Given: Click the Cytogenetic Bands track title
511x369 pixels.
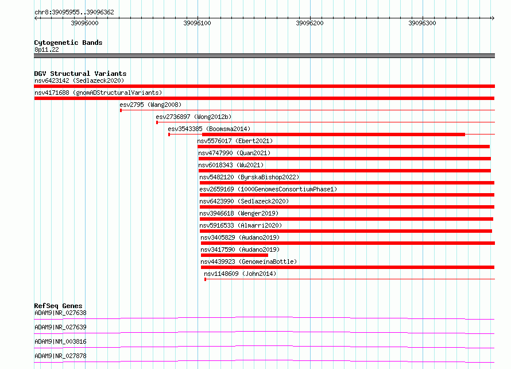Looking at the screenshot, I should (68, 43).
